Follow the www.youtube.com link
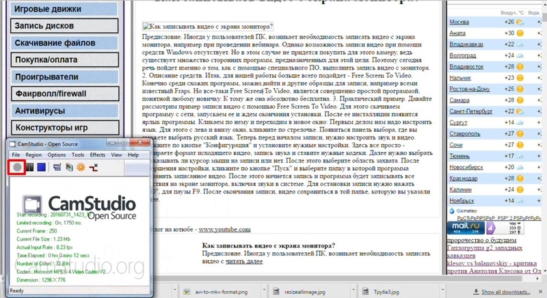 click(224, 230)
